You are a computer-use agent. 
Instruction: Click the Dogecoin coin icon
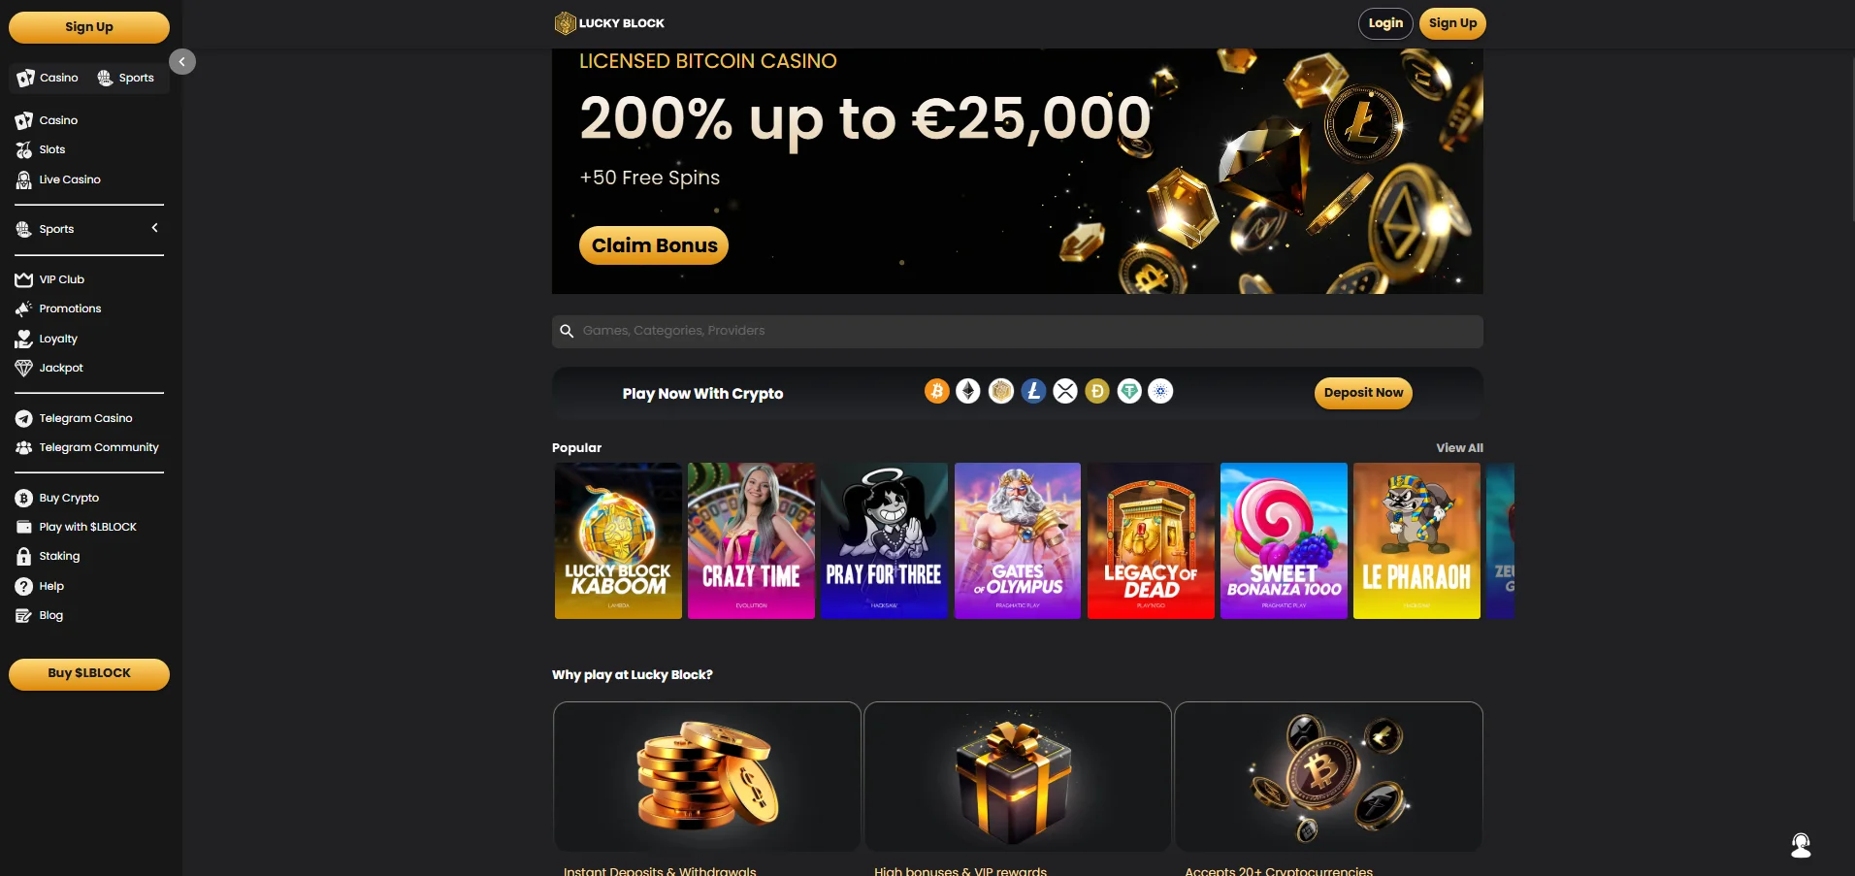pyautogui.click(x=1097, y=391)
